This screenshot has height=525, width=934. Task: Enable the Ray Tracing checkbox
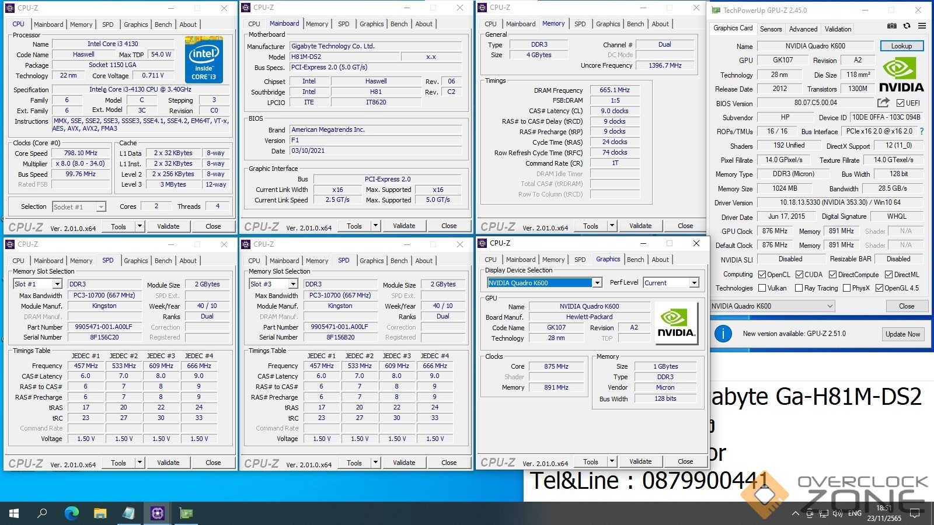tap(799, 288)
